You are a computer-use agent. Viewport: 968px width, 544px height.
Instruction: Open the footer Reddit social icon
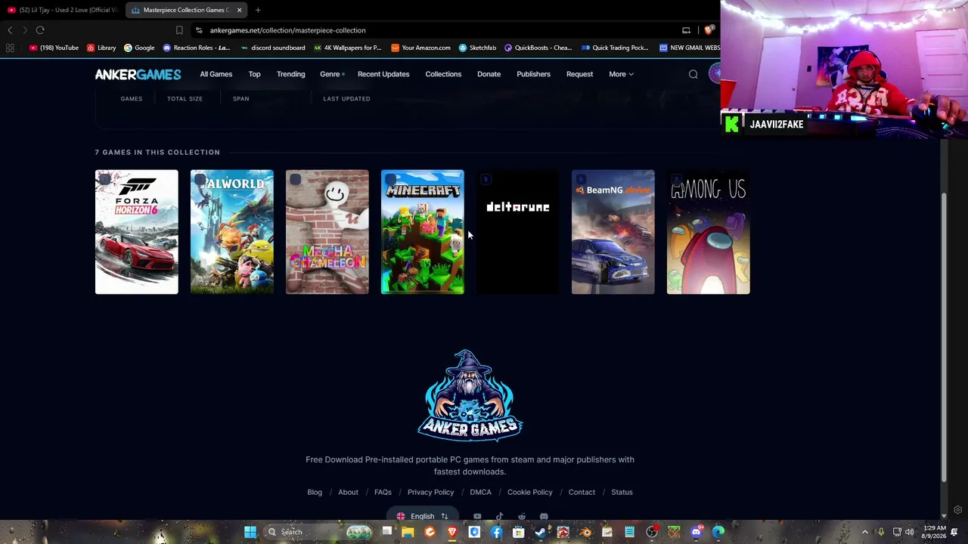tap(522, 517)
